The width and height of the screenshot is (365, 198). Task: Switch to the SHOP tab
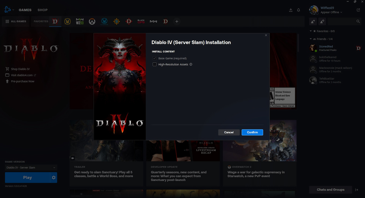pyautogui.click(x=43, y=10)
